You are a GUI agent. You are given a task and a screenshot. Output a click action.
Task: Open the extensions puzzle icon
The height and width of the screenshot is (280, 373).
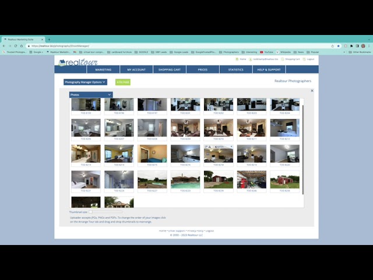351,46
